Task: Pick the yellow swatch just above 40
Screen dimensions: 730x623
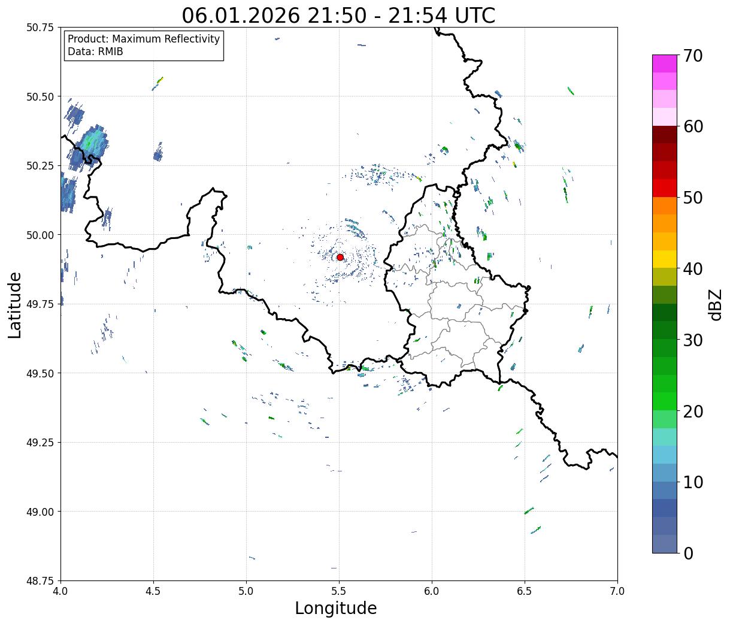Action: (665, 259)
